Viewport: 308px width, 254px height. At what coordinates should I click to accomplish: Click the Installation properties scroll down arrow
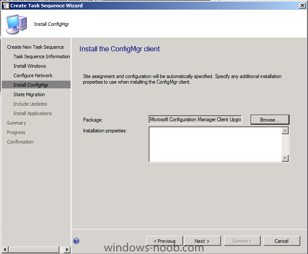coord(285,158)
